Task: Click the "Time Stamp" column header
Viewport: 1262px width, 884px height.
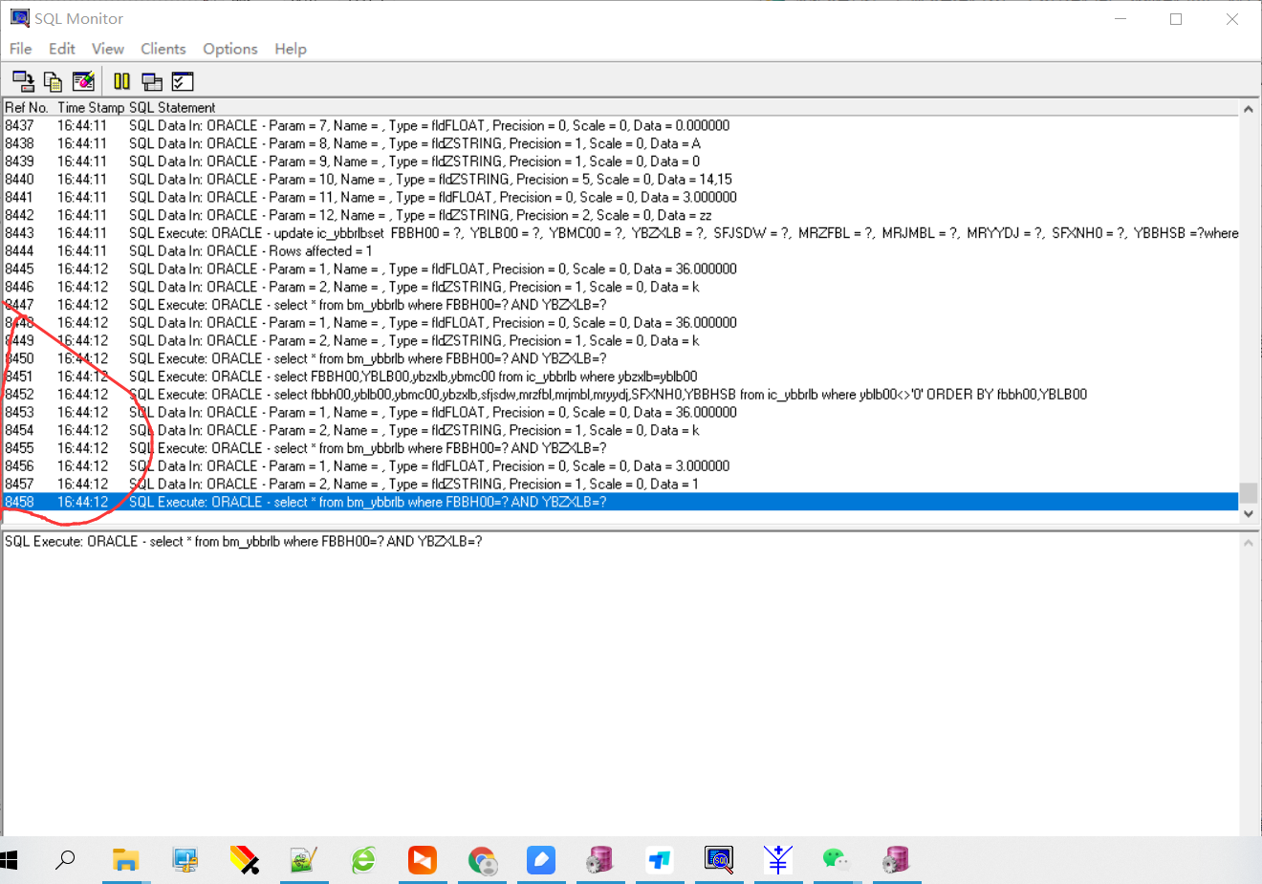Action: pyautogui.click(x=91, y=108)
